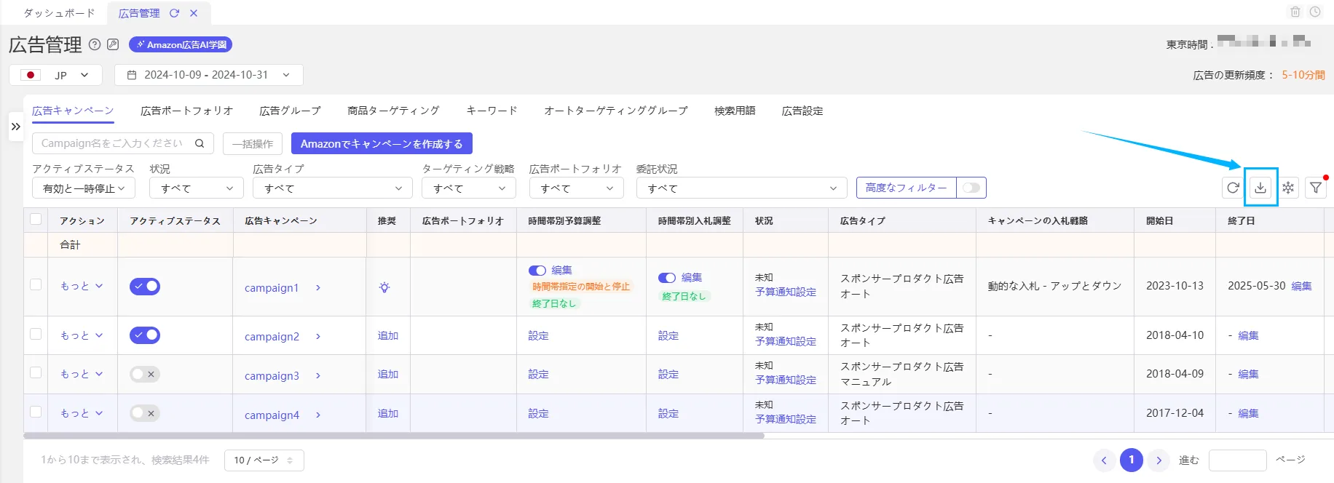Viewport: 1334px width, 483px height.
Task: Click 追加 link for campaign2
Action: pyautogui.click(x=387, y=335)
